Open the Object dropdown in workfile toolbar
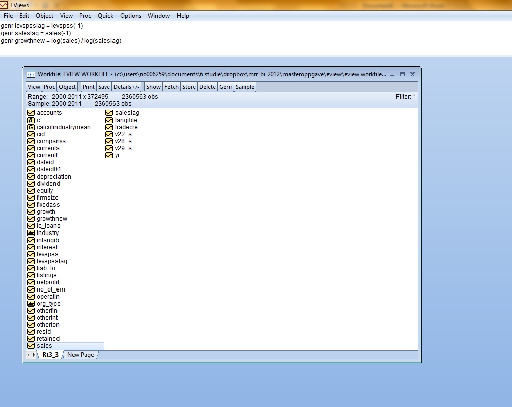 point(67,87)
